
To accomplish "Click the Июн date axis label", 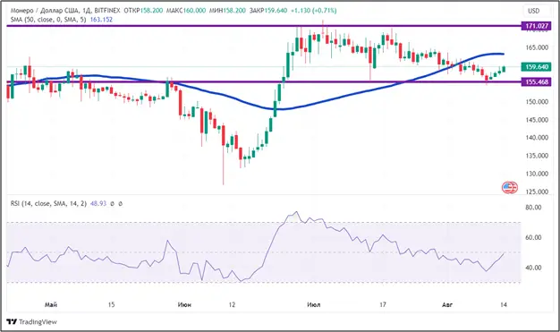I will 184,305.
